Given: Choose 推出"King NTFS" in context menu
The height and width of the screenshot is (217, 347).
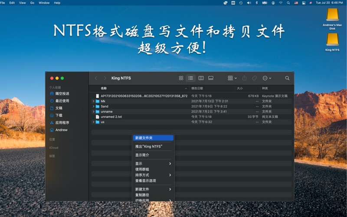Looking at the screenshot, I should pos(148,147).
